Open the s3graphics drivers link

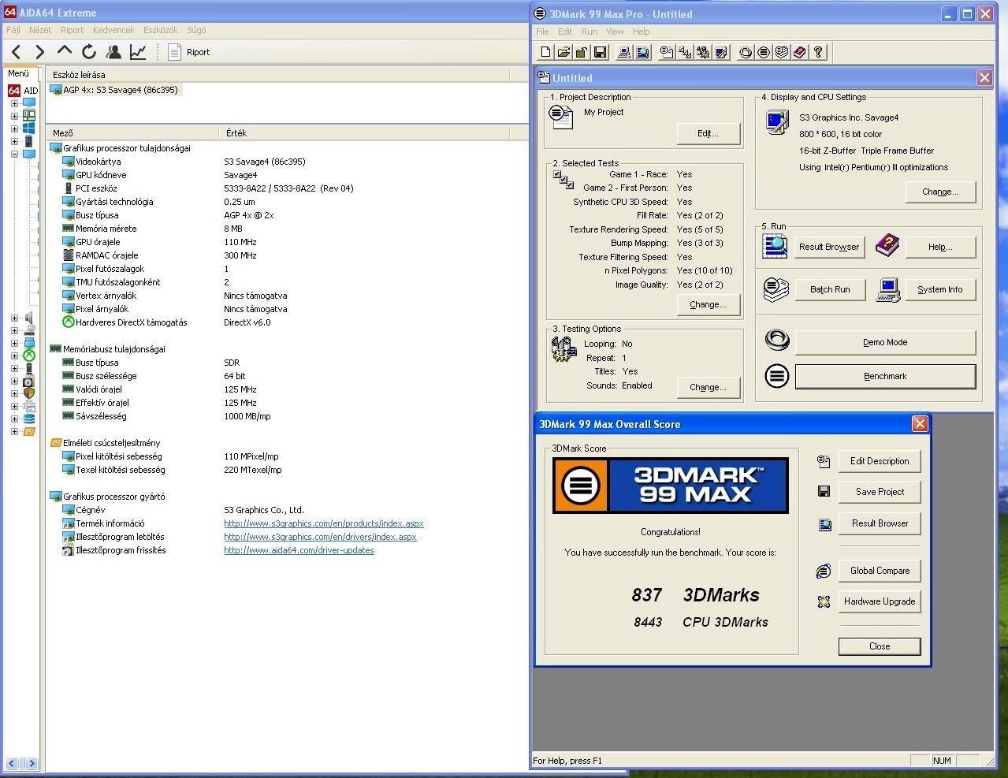[x=320, y=537]
